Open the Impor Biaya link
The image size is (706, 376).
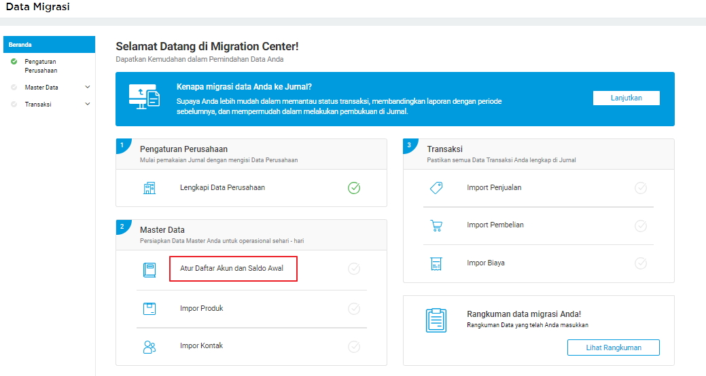(x=485, y=263)
